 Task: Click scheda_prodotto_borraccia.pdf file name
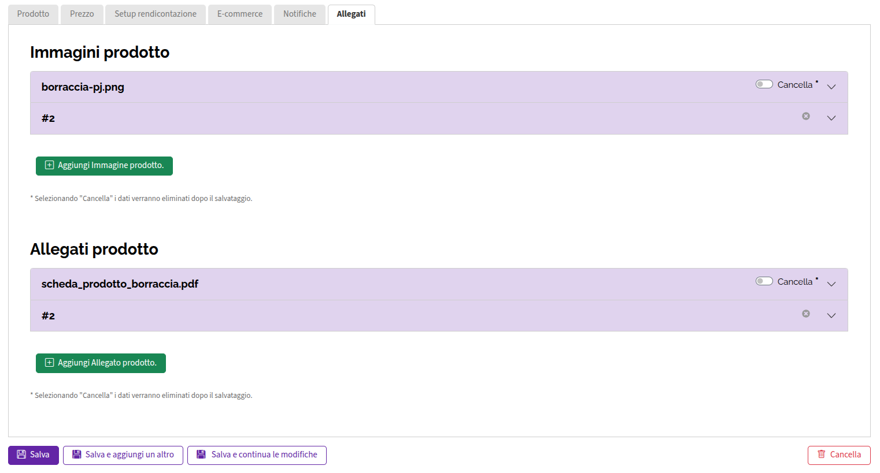120,284
